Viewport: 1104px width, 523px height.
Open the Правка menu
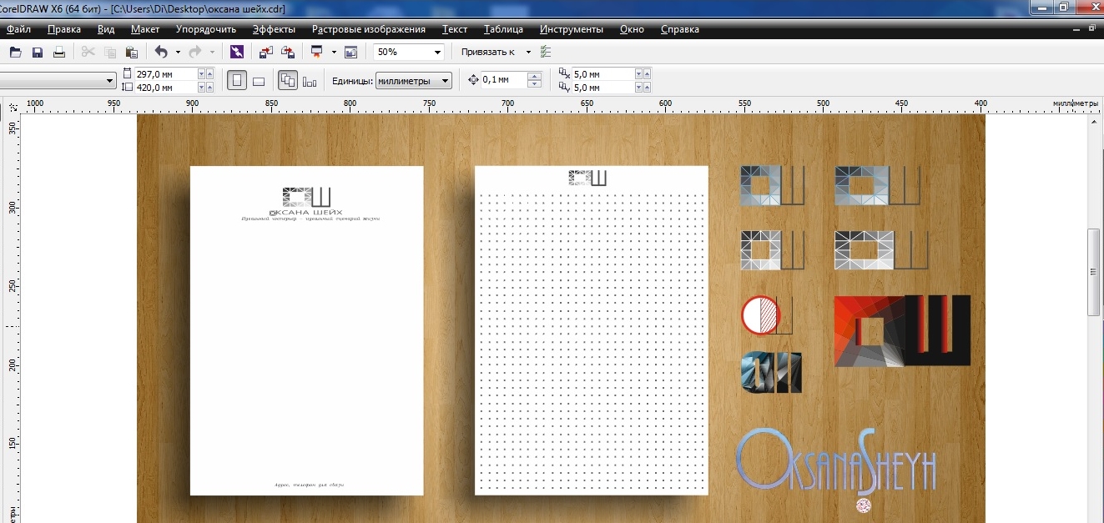point(64,29)
